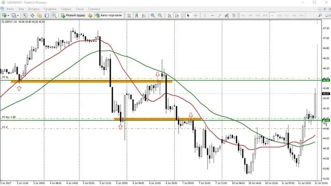Open the Справка menu
This screenshot has height=186, width=331.
(94, 9)
